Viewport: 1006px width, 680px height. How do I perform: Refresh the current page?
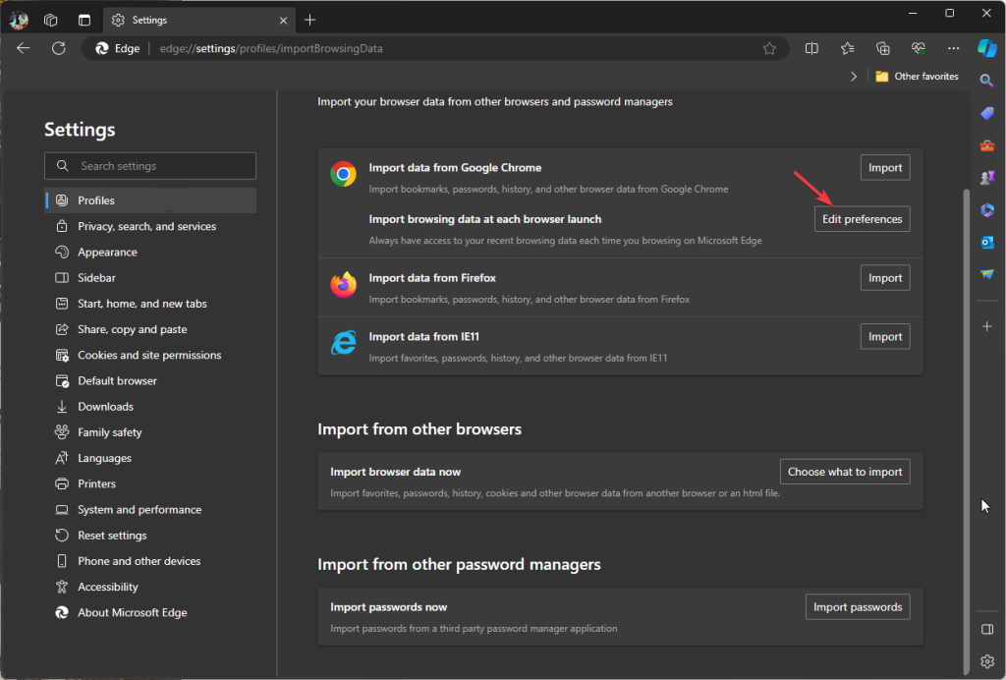(58, 48)
